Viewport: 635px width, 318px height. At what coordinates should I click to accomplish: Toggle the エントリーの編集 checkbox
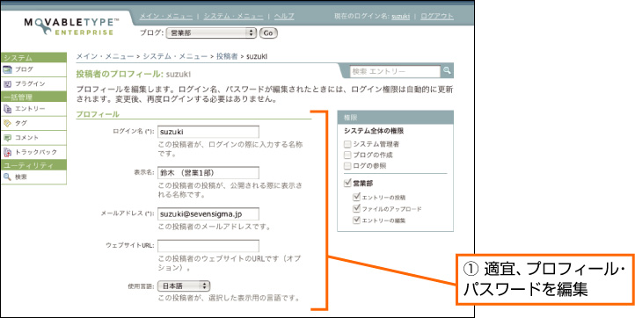[x=357, y=220]
